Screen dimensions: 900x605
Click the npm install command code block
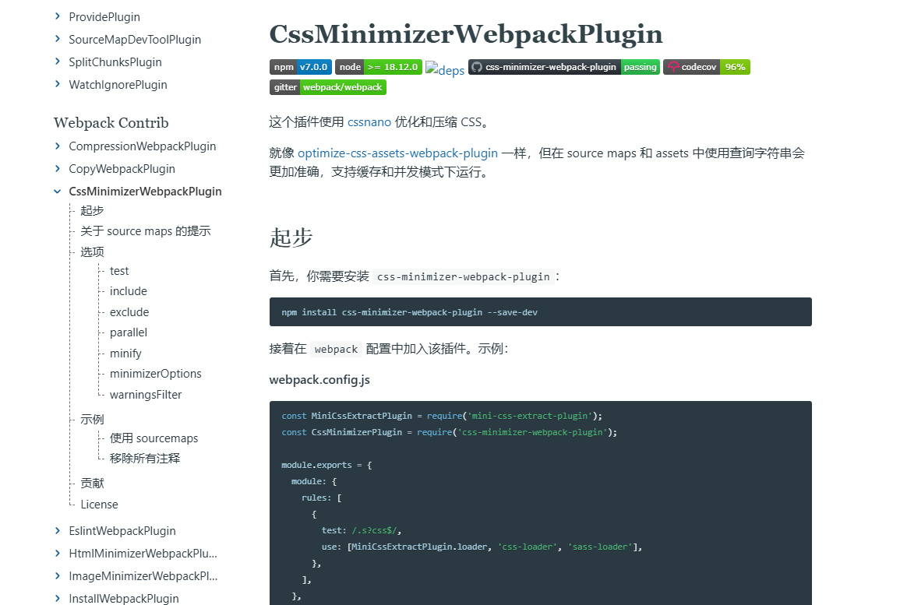click(541, 312)
